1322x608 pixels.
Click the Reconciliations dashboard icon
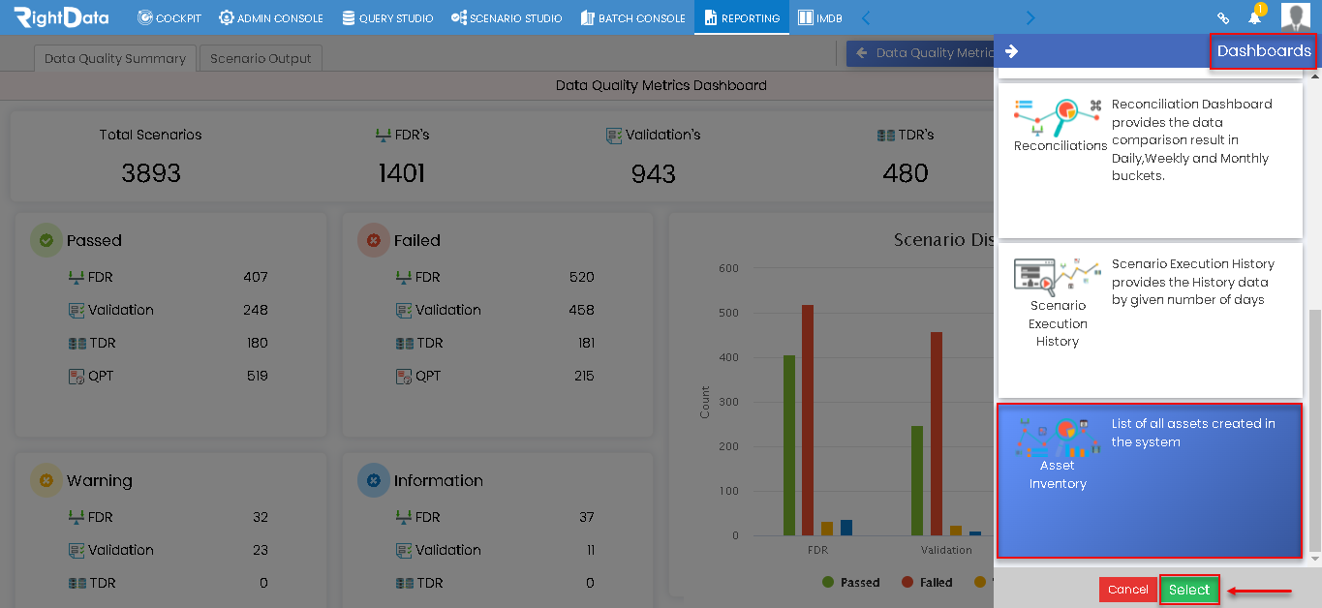(1060, 115)
